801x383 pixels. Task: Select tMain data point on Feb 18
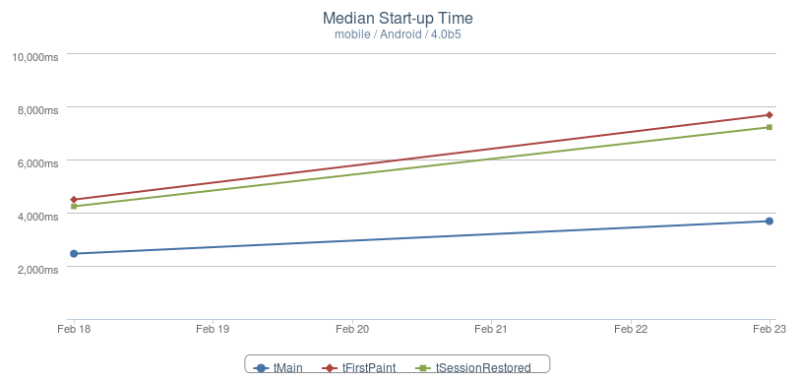[x=74, y=254]
